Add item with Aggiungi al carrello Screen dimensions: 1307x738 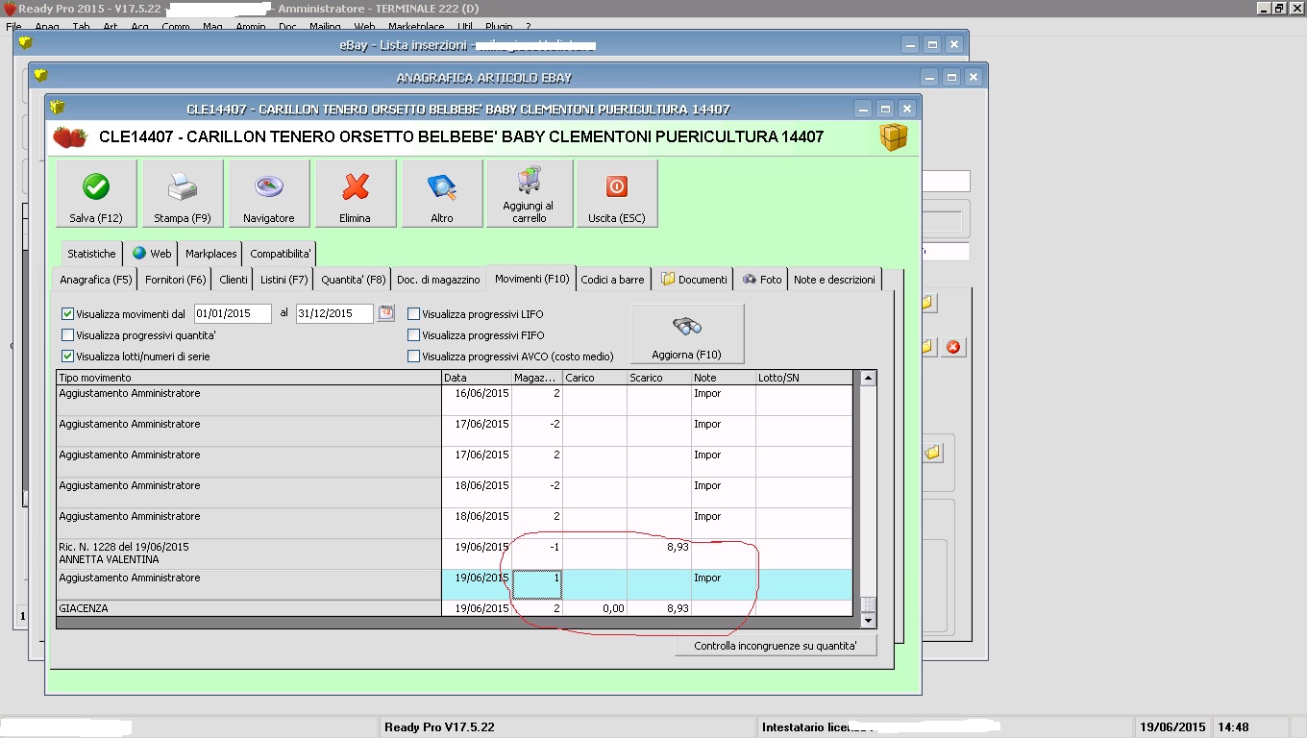coord(529,193)
